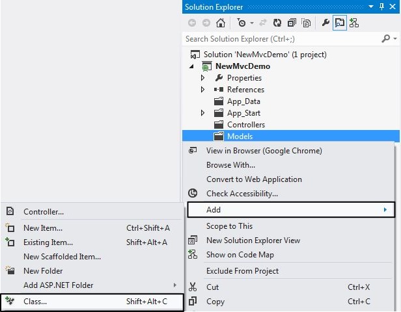Click the Search Solution Explorer input box
The height and width of the screenshot is (312, 401).
(x=281, y=39)
